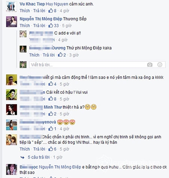Click the camera icon in reply box

[150, 65]
